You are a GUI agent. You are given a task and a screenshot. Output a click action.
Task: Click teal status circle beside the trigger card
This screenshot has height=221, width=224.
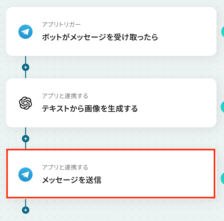tap(222, 32)
